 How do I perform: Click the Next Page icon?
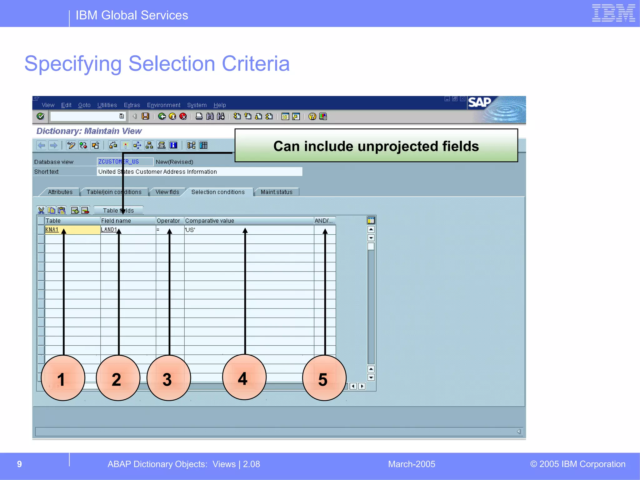pos(258,116)
